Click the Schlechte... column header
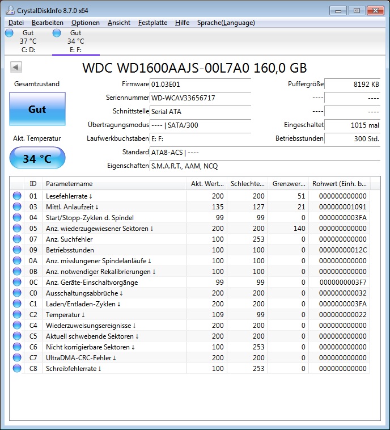 pos(248,183)
